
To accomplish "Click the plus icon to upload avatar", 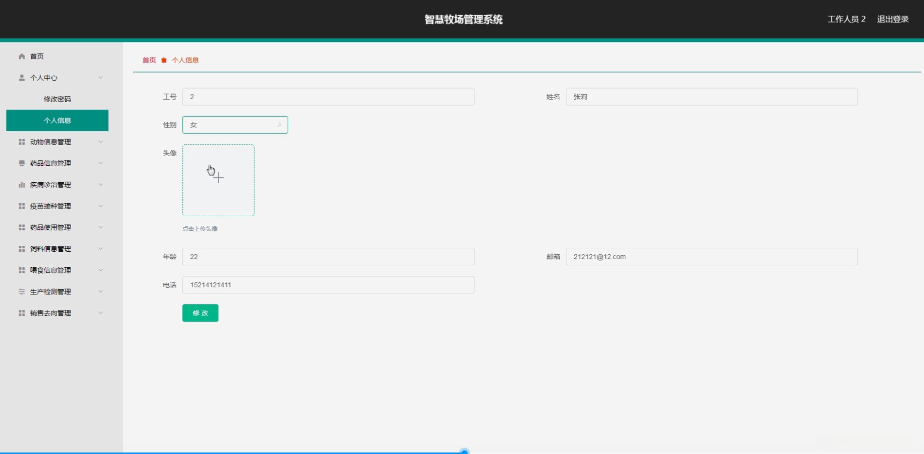I will click(x=218, y=178).
